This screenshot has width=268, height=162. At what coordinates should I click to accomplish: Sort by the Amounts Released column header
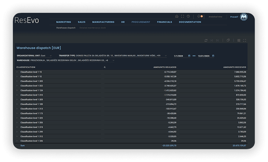coord(165,67)
